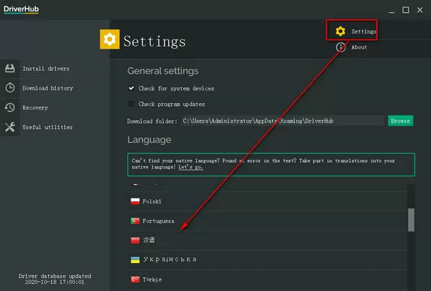This screenshot has width=431, height=291.
Task: Enable Check program updates checkbox
Action: [x=131, y=104]
